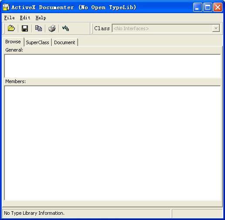The height and width of the screenshot is (220, 225).
Task: Switch to the SuperClass tab
Action: click(x=37, y=42)
